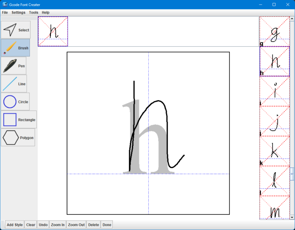Choose the Rectangle shape tool
295x230 pixels.
tap(19, 120)
